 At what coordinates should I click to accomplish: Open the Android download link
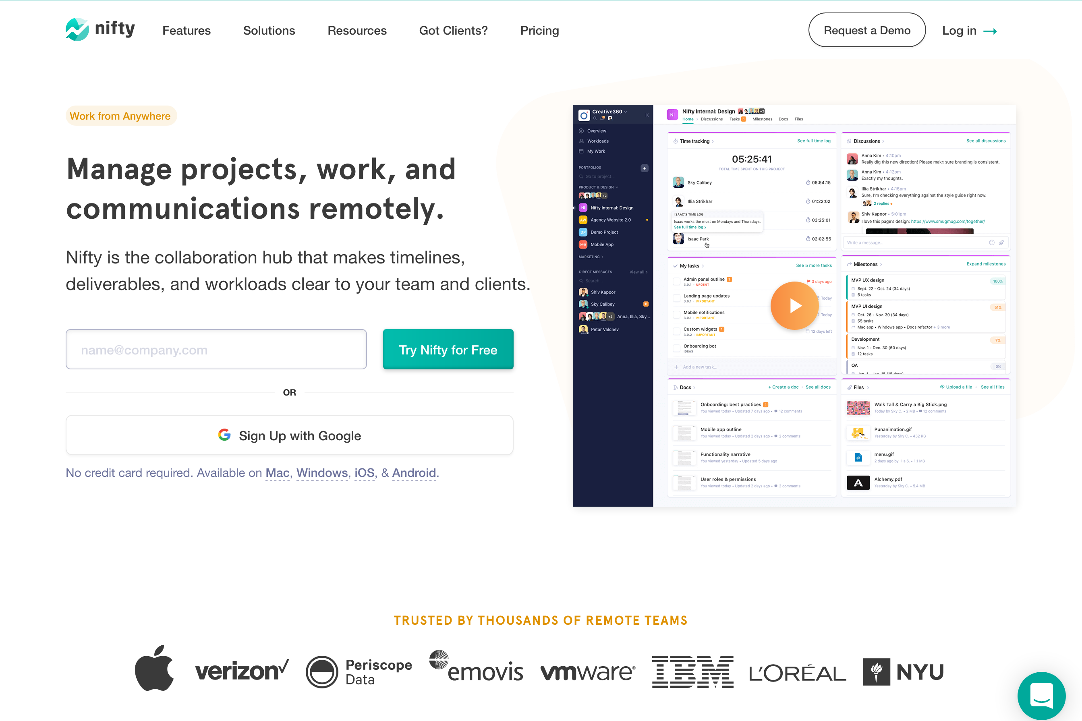414,473
